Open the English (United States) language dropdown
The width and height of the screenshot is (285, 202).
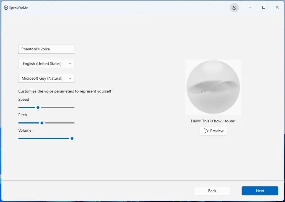46,64
